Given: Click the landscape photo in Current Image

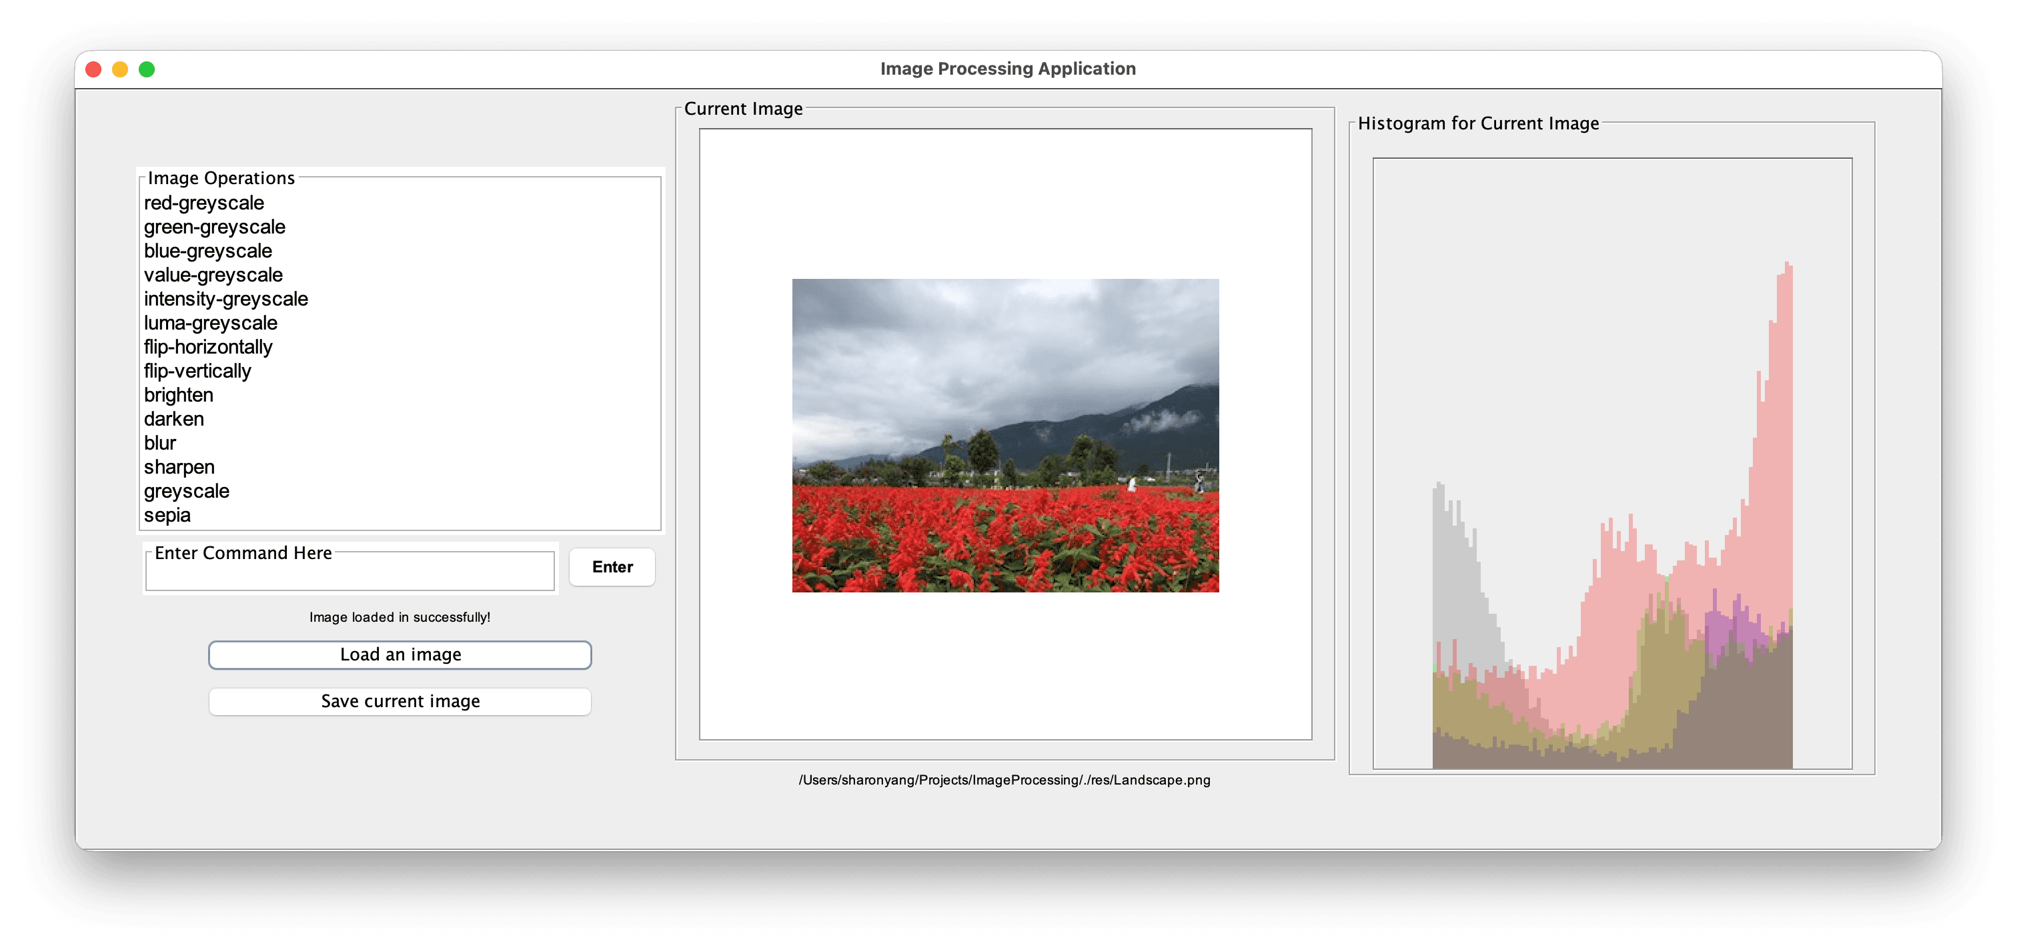Looking at the screenshot, I should (1005, 436).
